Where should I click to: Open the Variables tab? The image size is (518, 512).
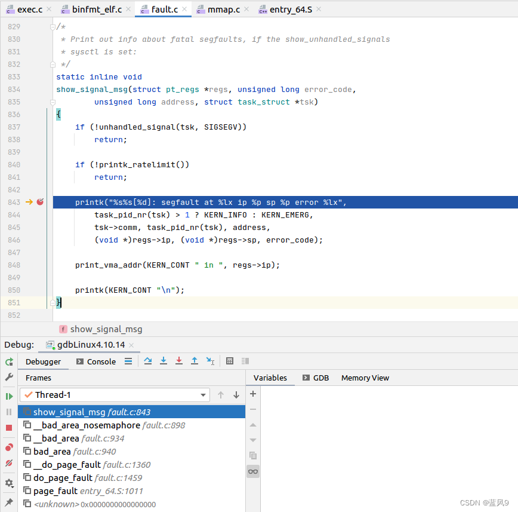(x=270, y=378)
